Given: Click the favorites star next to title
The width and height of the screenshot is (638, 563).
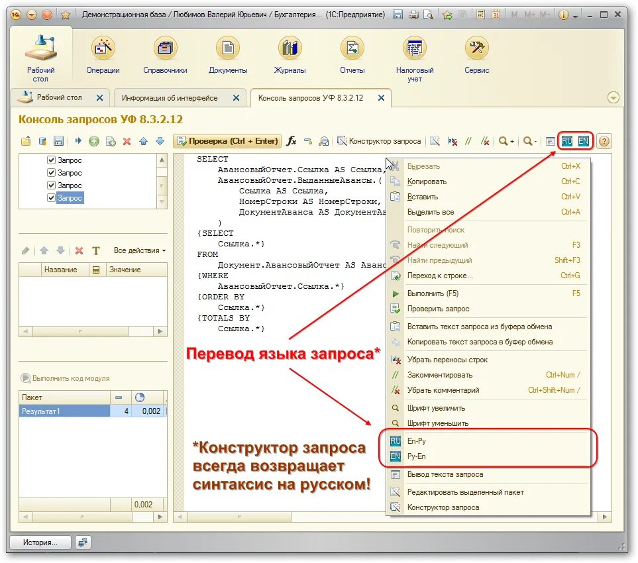Looking at the screenshot, I should click(x=65, y=15).
